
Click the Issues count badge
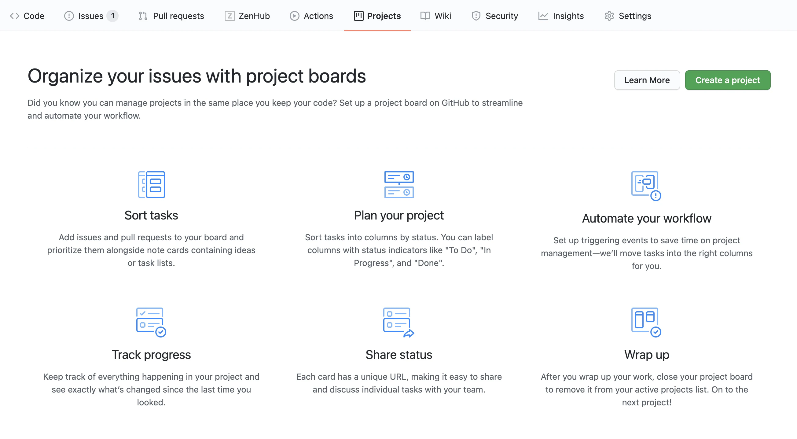click(113, 16)
